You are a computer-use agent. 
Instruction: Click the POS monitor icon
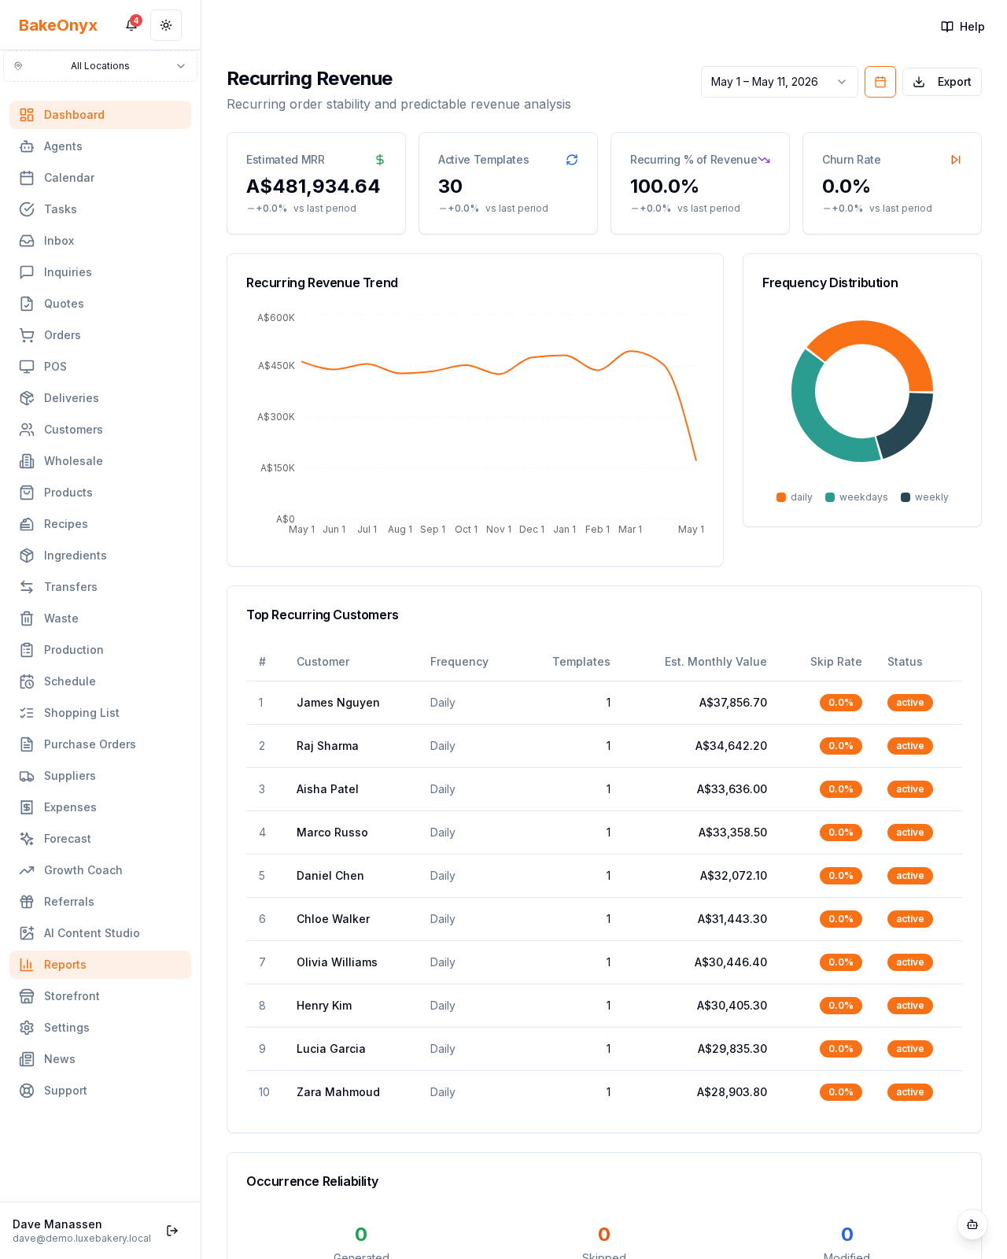[x=27, y=367]
